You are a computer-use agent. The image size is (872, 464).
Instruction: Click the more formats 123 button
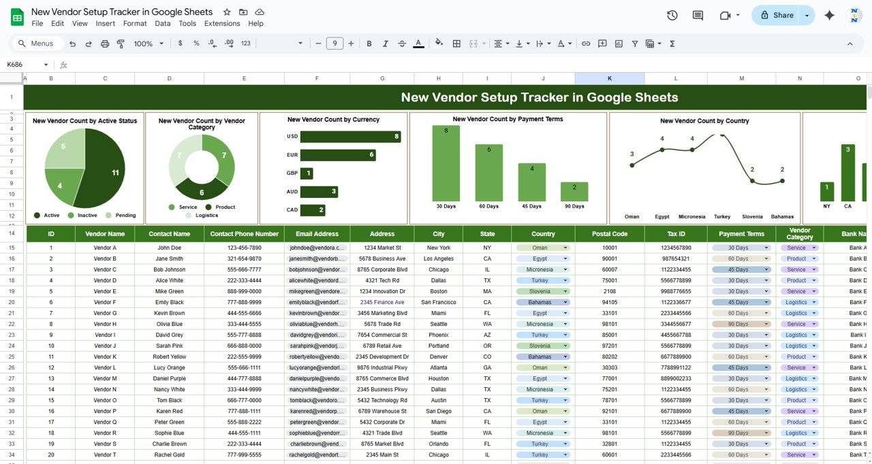pos(246,44)
